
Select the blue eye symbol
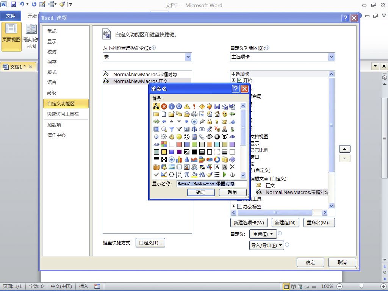click(x=232, y=136)
